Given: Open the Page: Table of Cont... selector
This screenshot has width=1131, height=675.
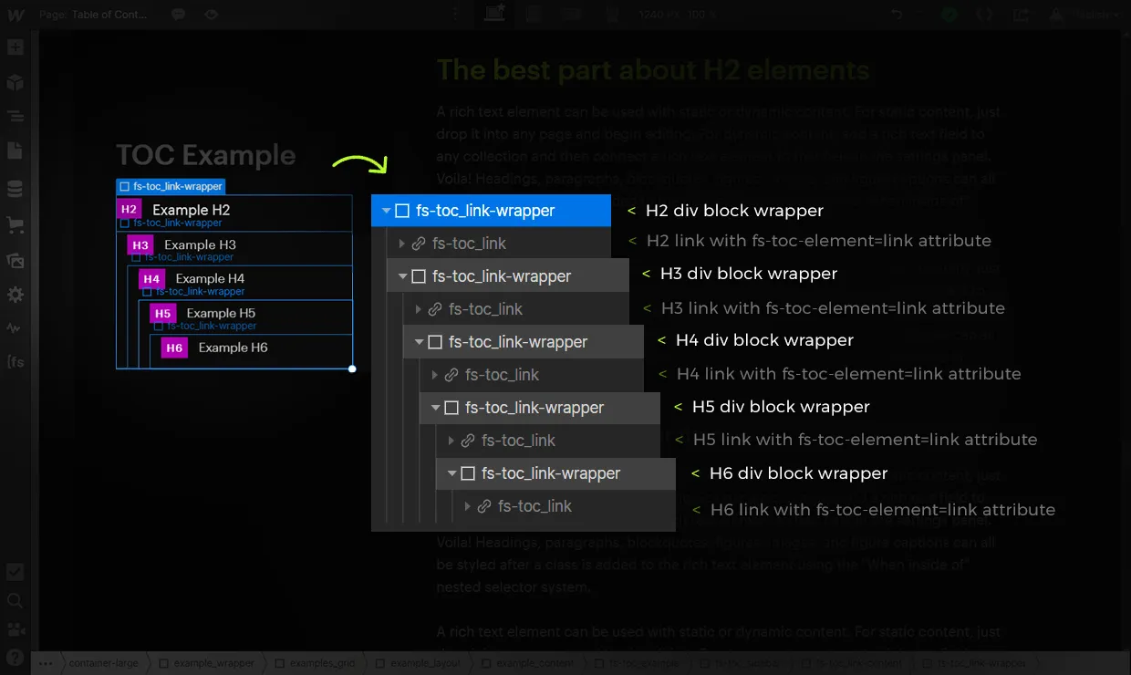Looking at the screenshot, I should coord(93,15).
